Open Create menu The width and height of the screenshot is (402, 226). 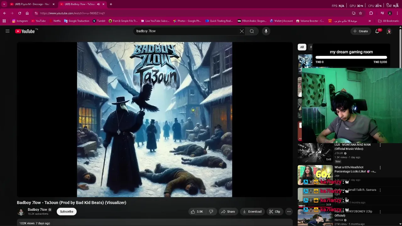point(361,31)
